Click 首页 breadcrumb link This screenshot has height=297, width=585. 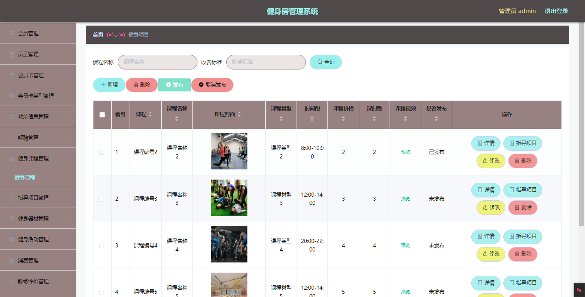pos(98,35)
